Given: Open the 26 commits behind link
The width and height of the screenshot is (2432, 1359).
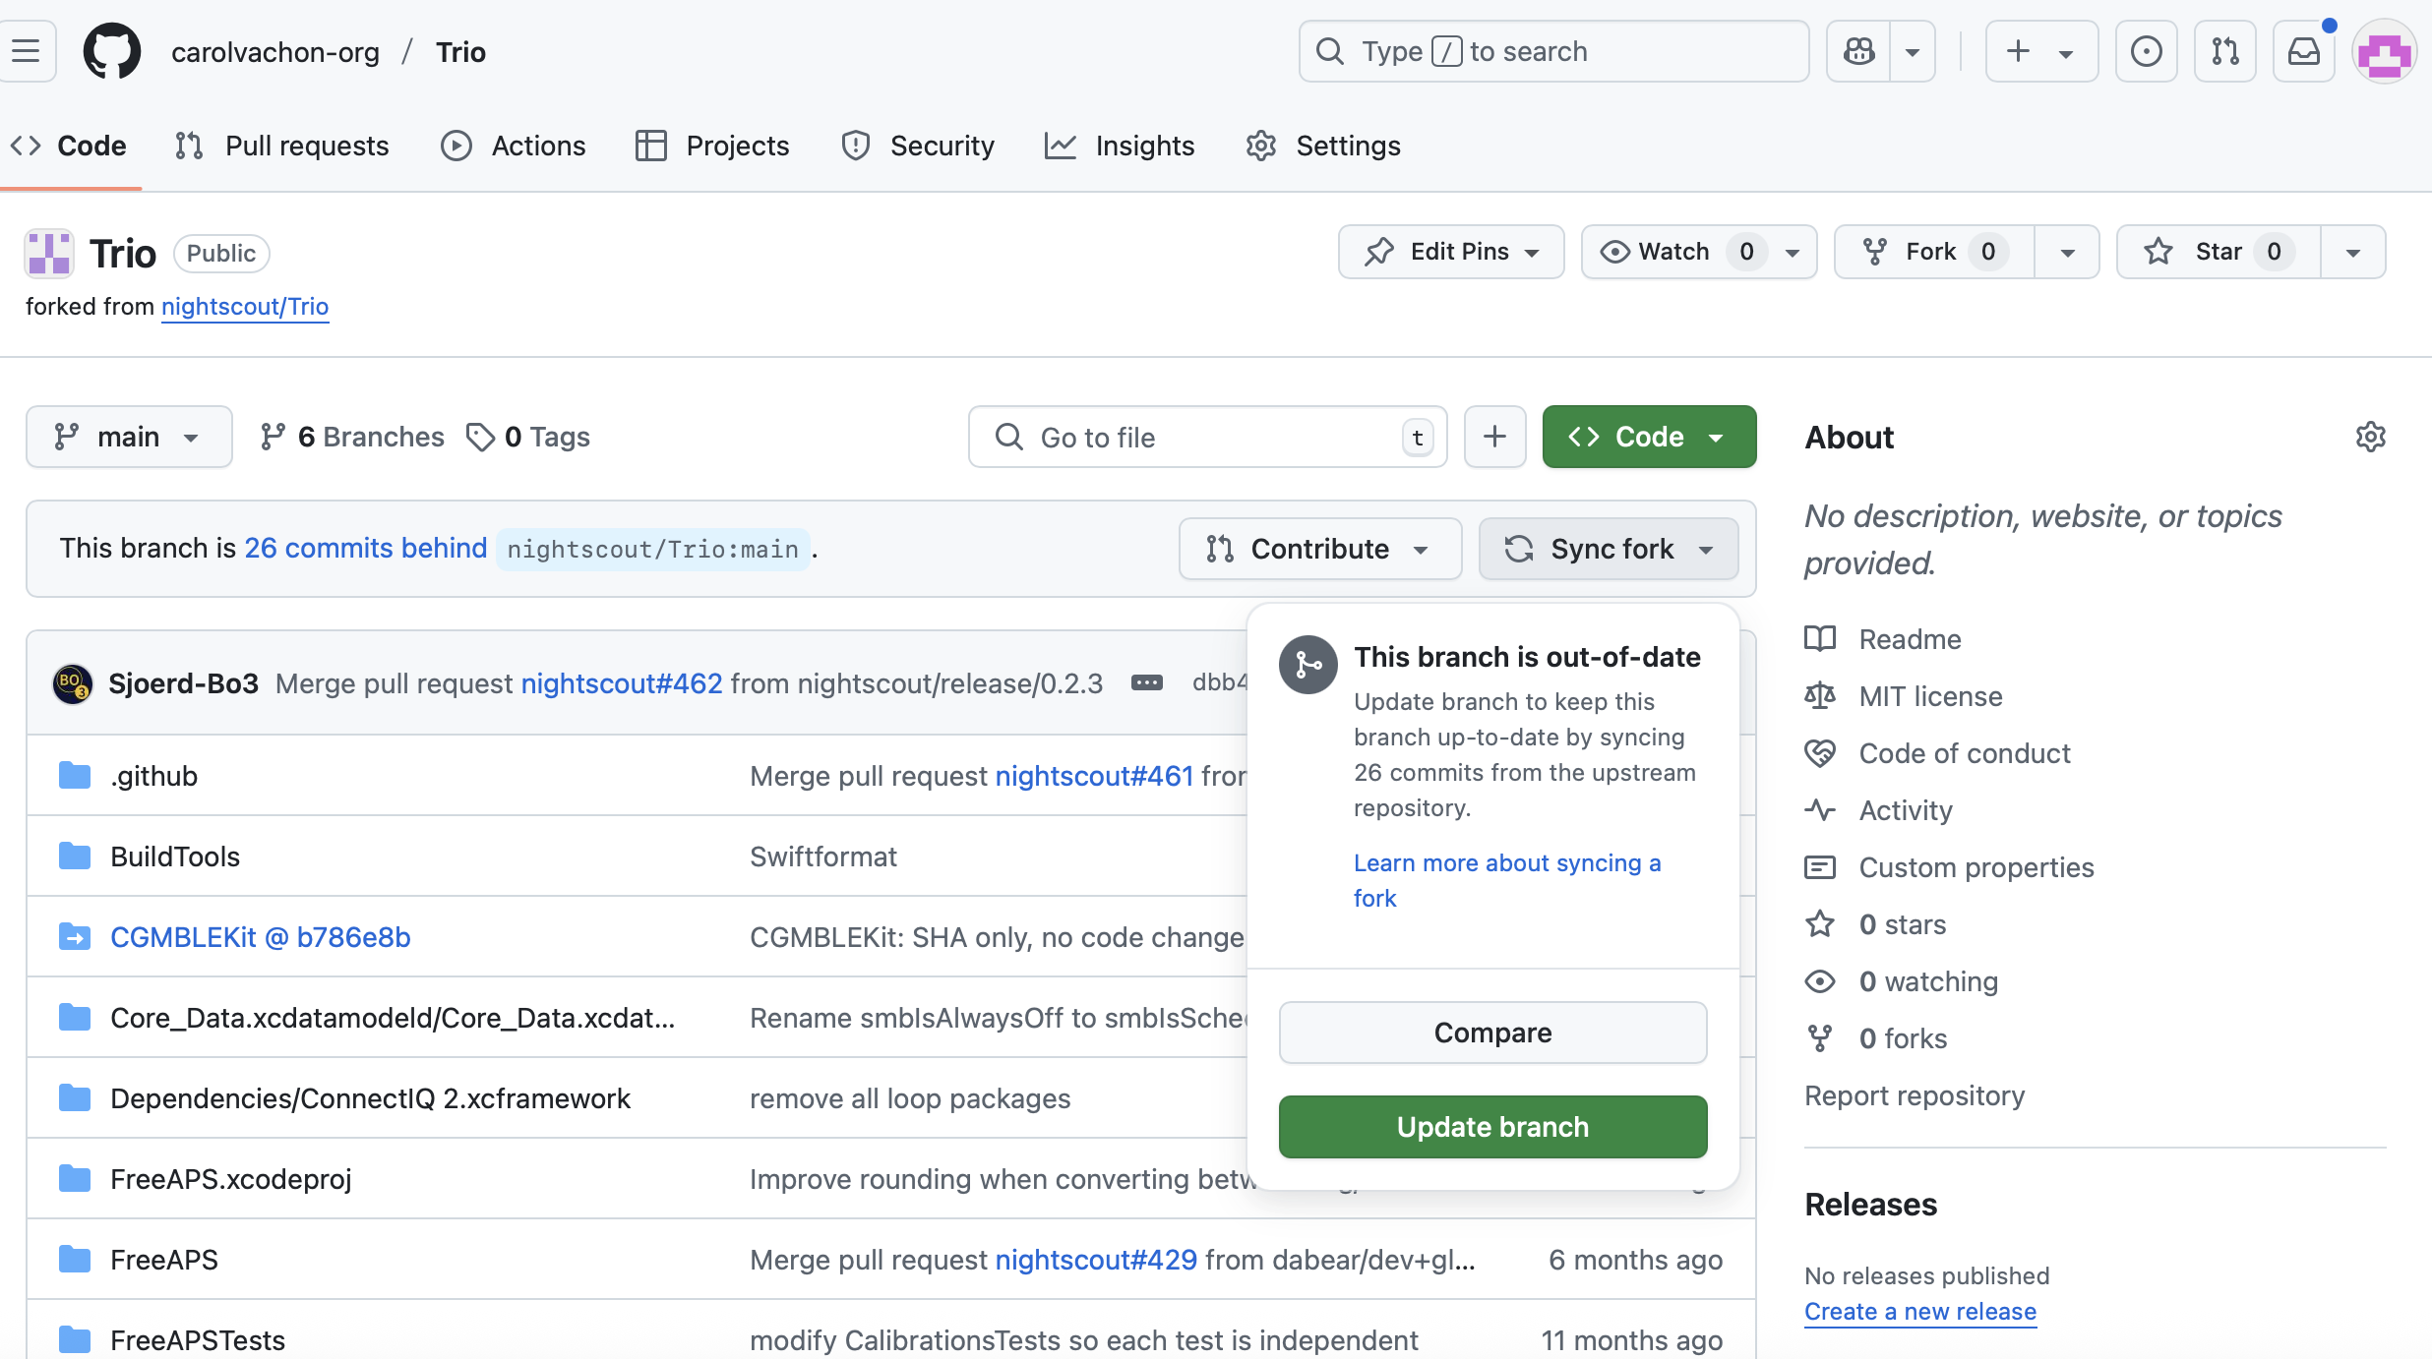Looking at the screenshot, I should (366, 548).
